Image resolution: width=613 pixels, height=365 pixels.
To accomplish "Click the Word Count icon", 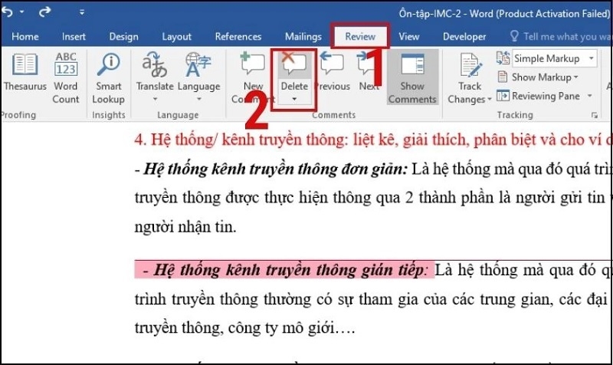I will 66,74.
